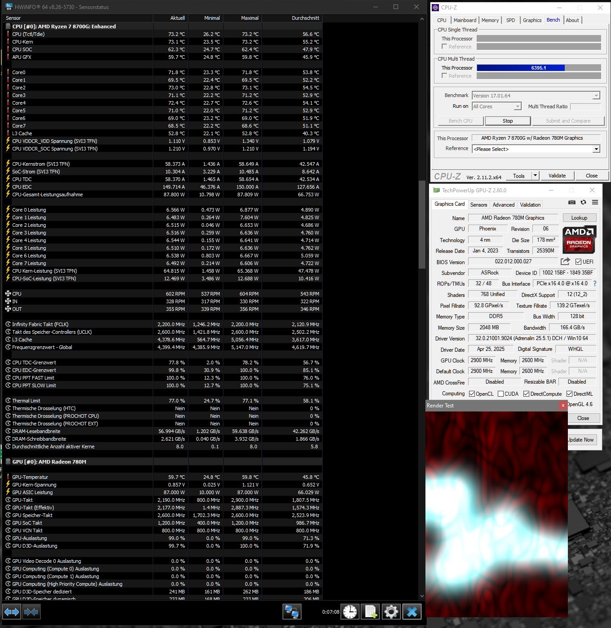The image size is (611, 628).
Task: Click the collapse columns arrows icon in HWiNFO
Action: (31, 612)
